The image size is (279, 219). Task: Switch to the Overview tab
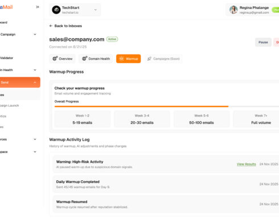coord(62,59)
